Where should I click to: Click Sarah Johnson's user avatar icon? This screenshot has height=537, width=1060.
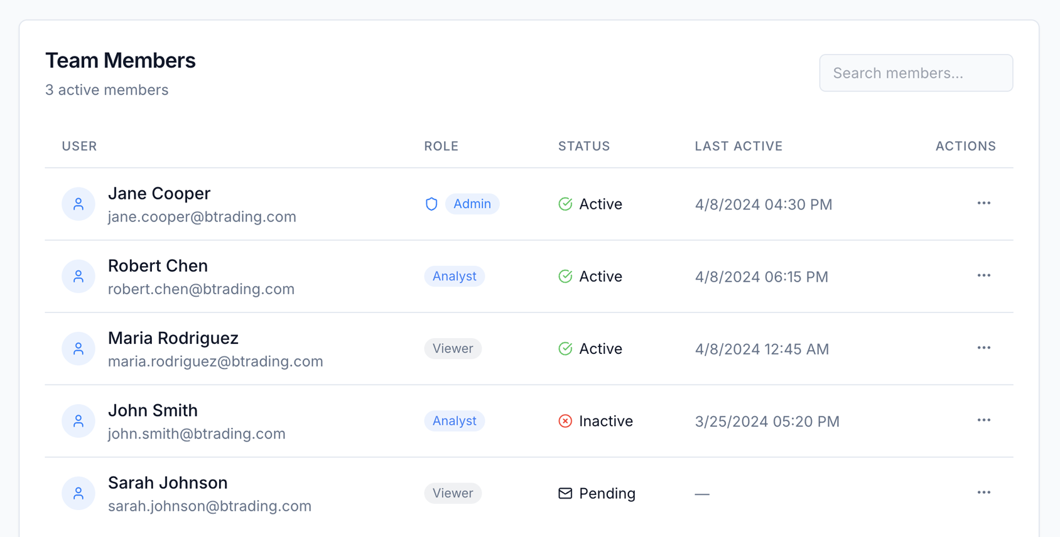pos(78,493)
